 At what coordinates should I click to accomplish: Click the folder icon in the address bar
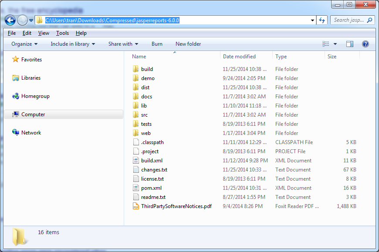click(39, 20)
